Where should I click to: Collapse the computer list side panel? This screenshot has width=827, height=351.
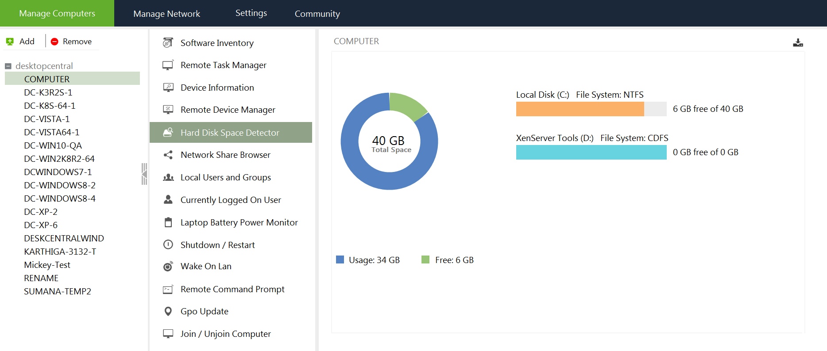point(144,174)
